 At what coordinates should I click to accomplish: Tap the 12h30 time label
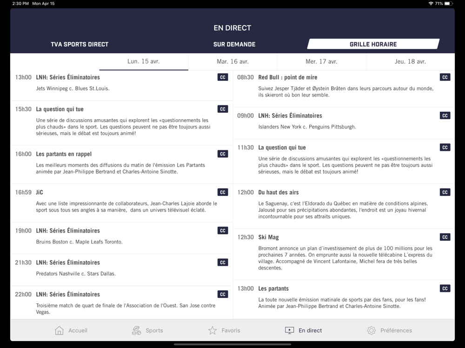(246, 237)
